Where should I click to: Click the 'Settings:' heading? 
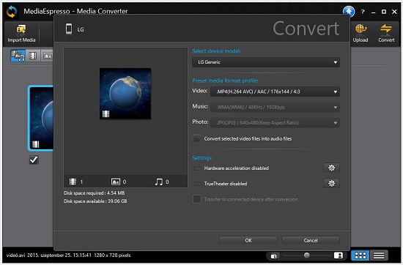coord(202,157)
